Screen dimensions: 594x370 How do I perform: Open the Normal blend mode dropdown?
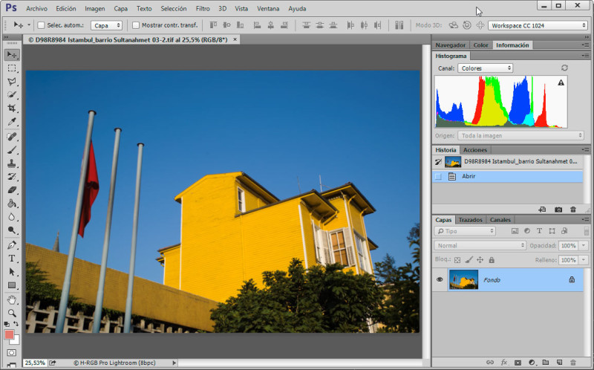[x=480, y=245]
